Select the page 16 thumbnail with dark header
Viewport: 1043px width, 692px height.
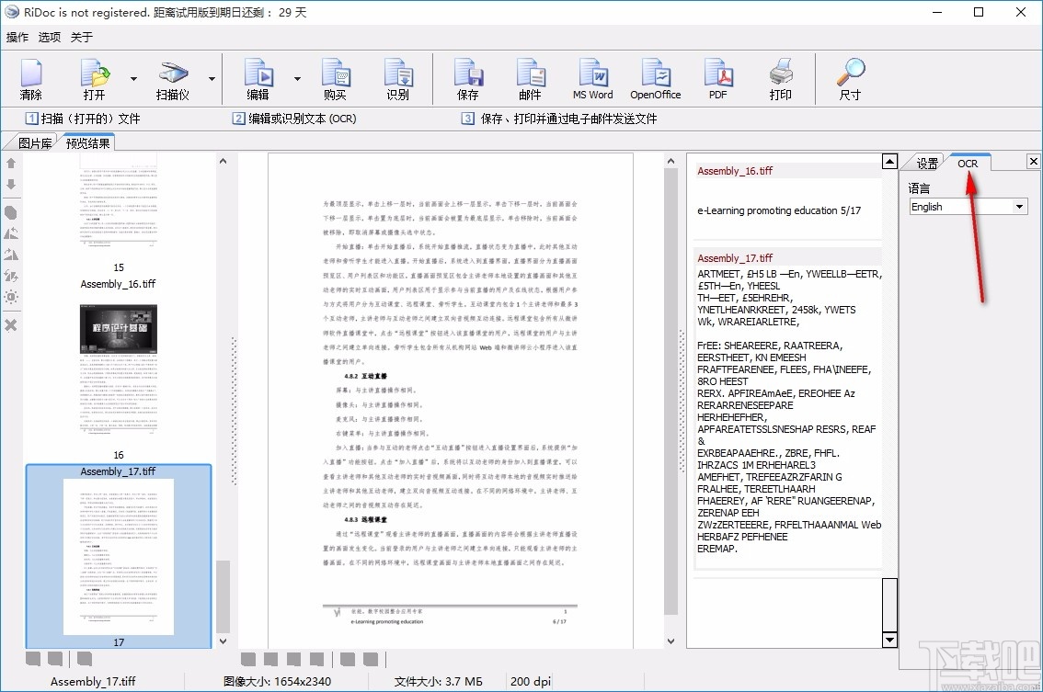click(119, 369)
